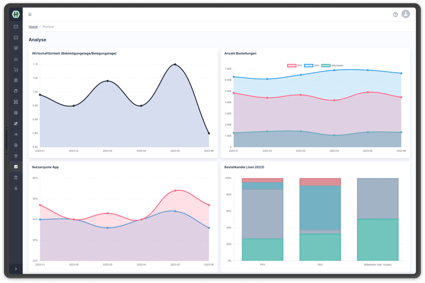Open the hamburger menu at top left

pyautogui.click(x=30, y=14)
